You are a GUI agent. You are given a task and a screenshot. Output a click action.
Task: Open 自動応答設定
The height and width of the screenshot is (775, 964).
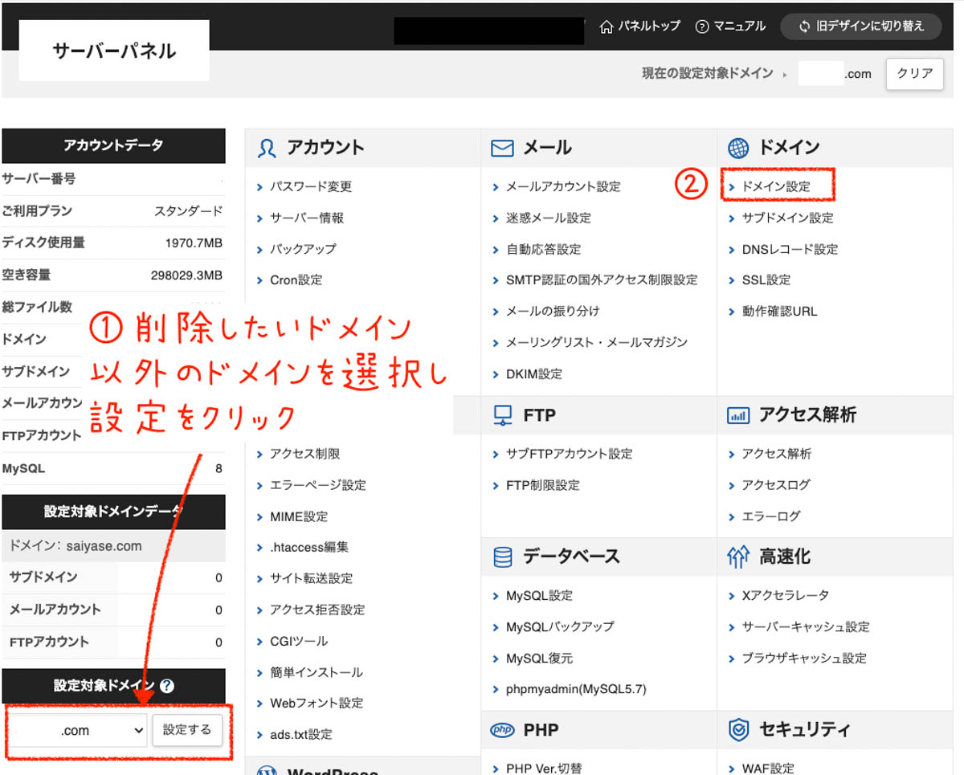(x=543, y=249)
